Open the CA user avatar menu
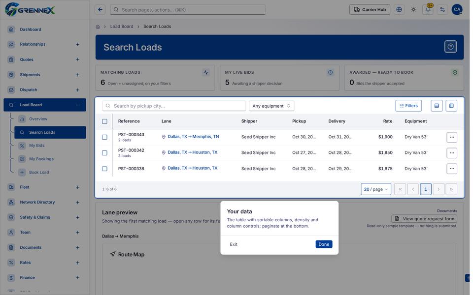Image resolution: width=473 pixels, height=295 pixels. coord(457,10)
